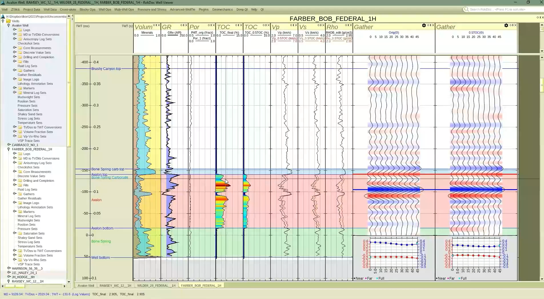Close the Vs track with its X

[323, 25]
